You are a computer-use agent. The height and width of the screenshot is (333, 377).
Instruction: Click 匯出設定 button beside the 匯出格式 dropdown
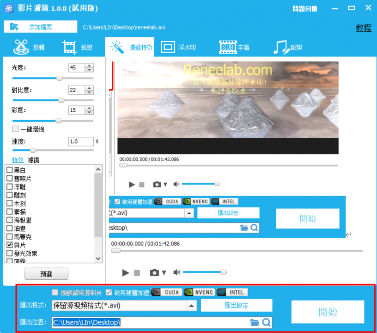(x=237, y=306)
